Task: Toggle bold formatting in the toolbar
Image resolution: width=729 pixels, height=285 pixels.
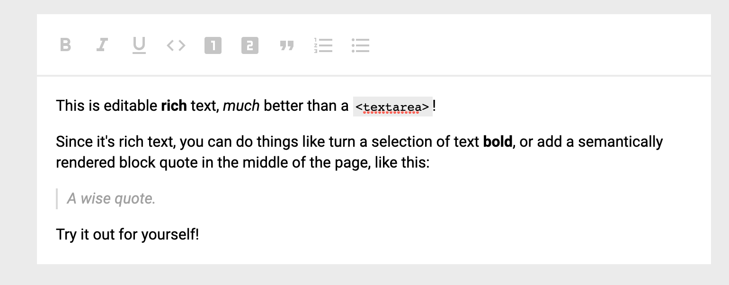Action: 65,45
